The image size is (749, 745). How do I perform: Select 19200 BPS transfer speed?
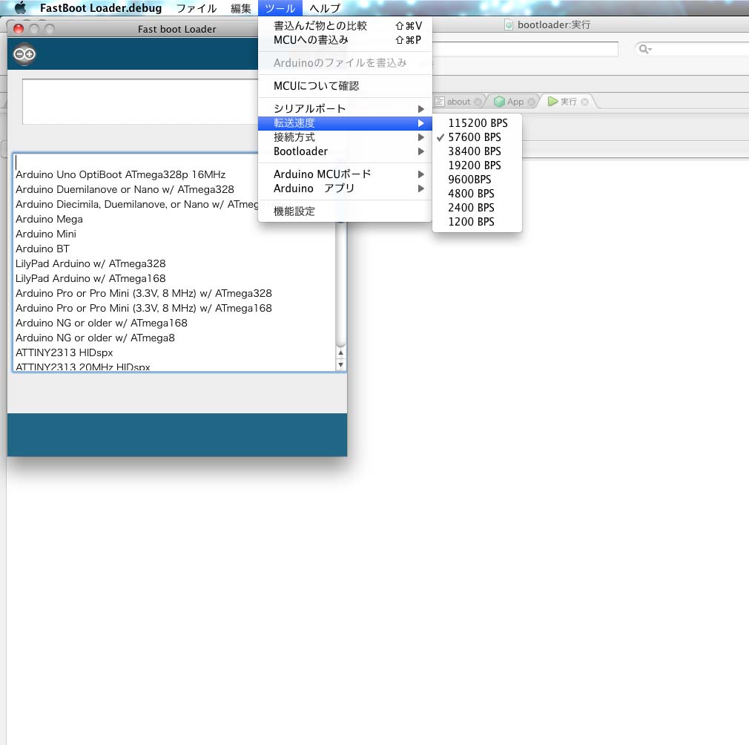pos(477,165)
